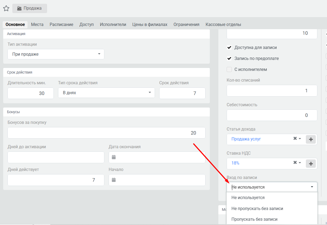Enable the С исполнителем checkbox
The height and width of the screenshot is (225, 327).
(229, 69)
